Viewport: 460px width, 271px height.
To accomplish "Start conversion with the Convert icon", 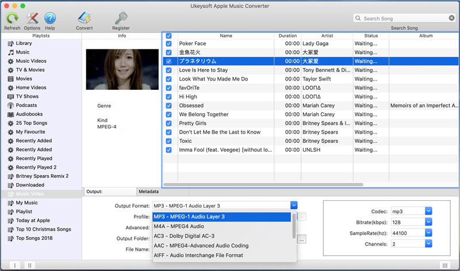I will pyautogui.click(x=84, y=18).
